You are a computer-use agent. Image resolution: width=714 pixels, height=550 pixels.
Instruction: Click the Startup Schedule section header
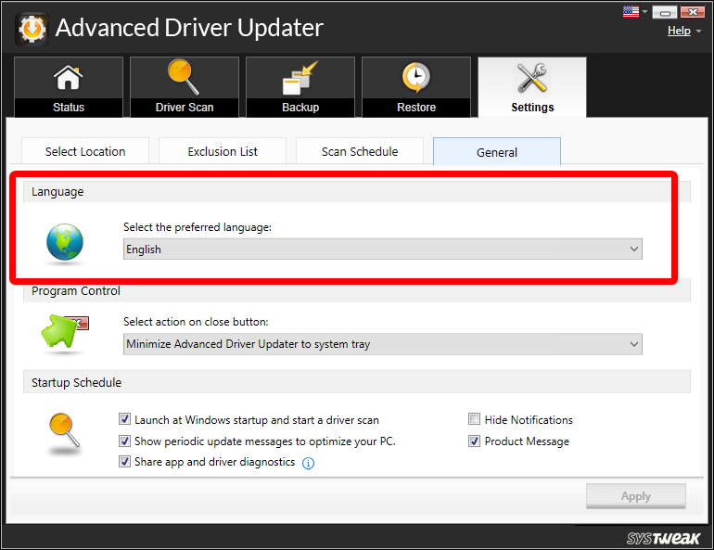pyautogui.click(x=357, y=382)
